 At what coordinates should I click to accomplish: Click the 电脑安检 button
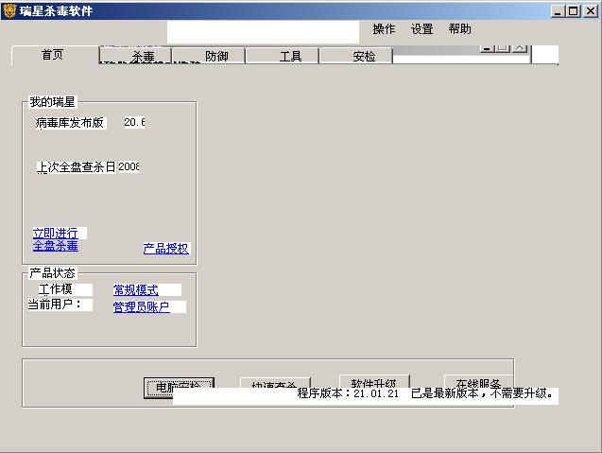(x=179, y=388)
